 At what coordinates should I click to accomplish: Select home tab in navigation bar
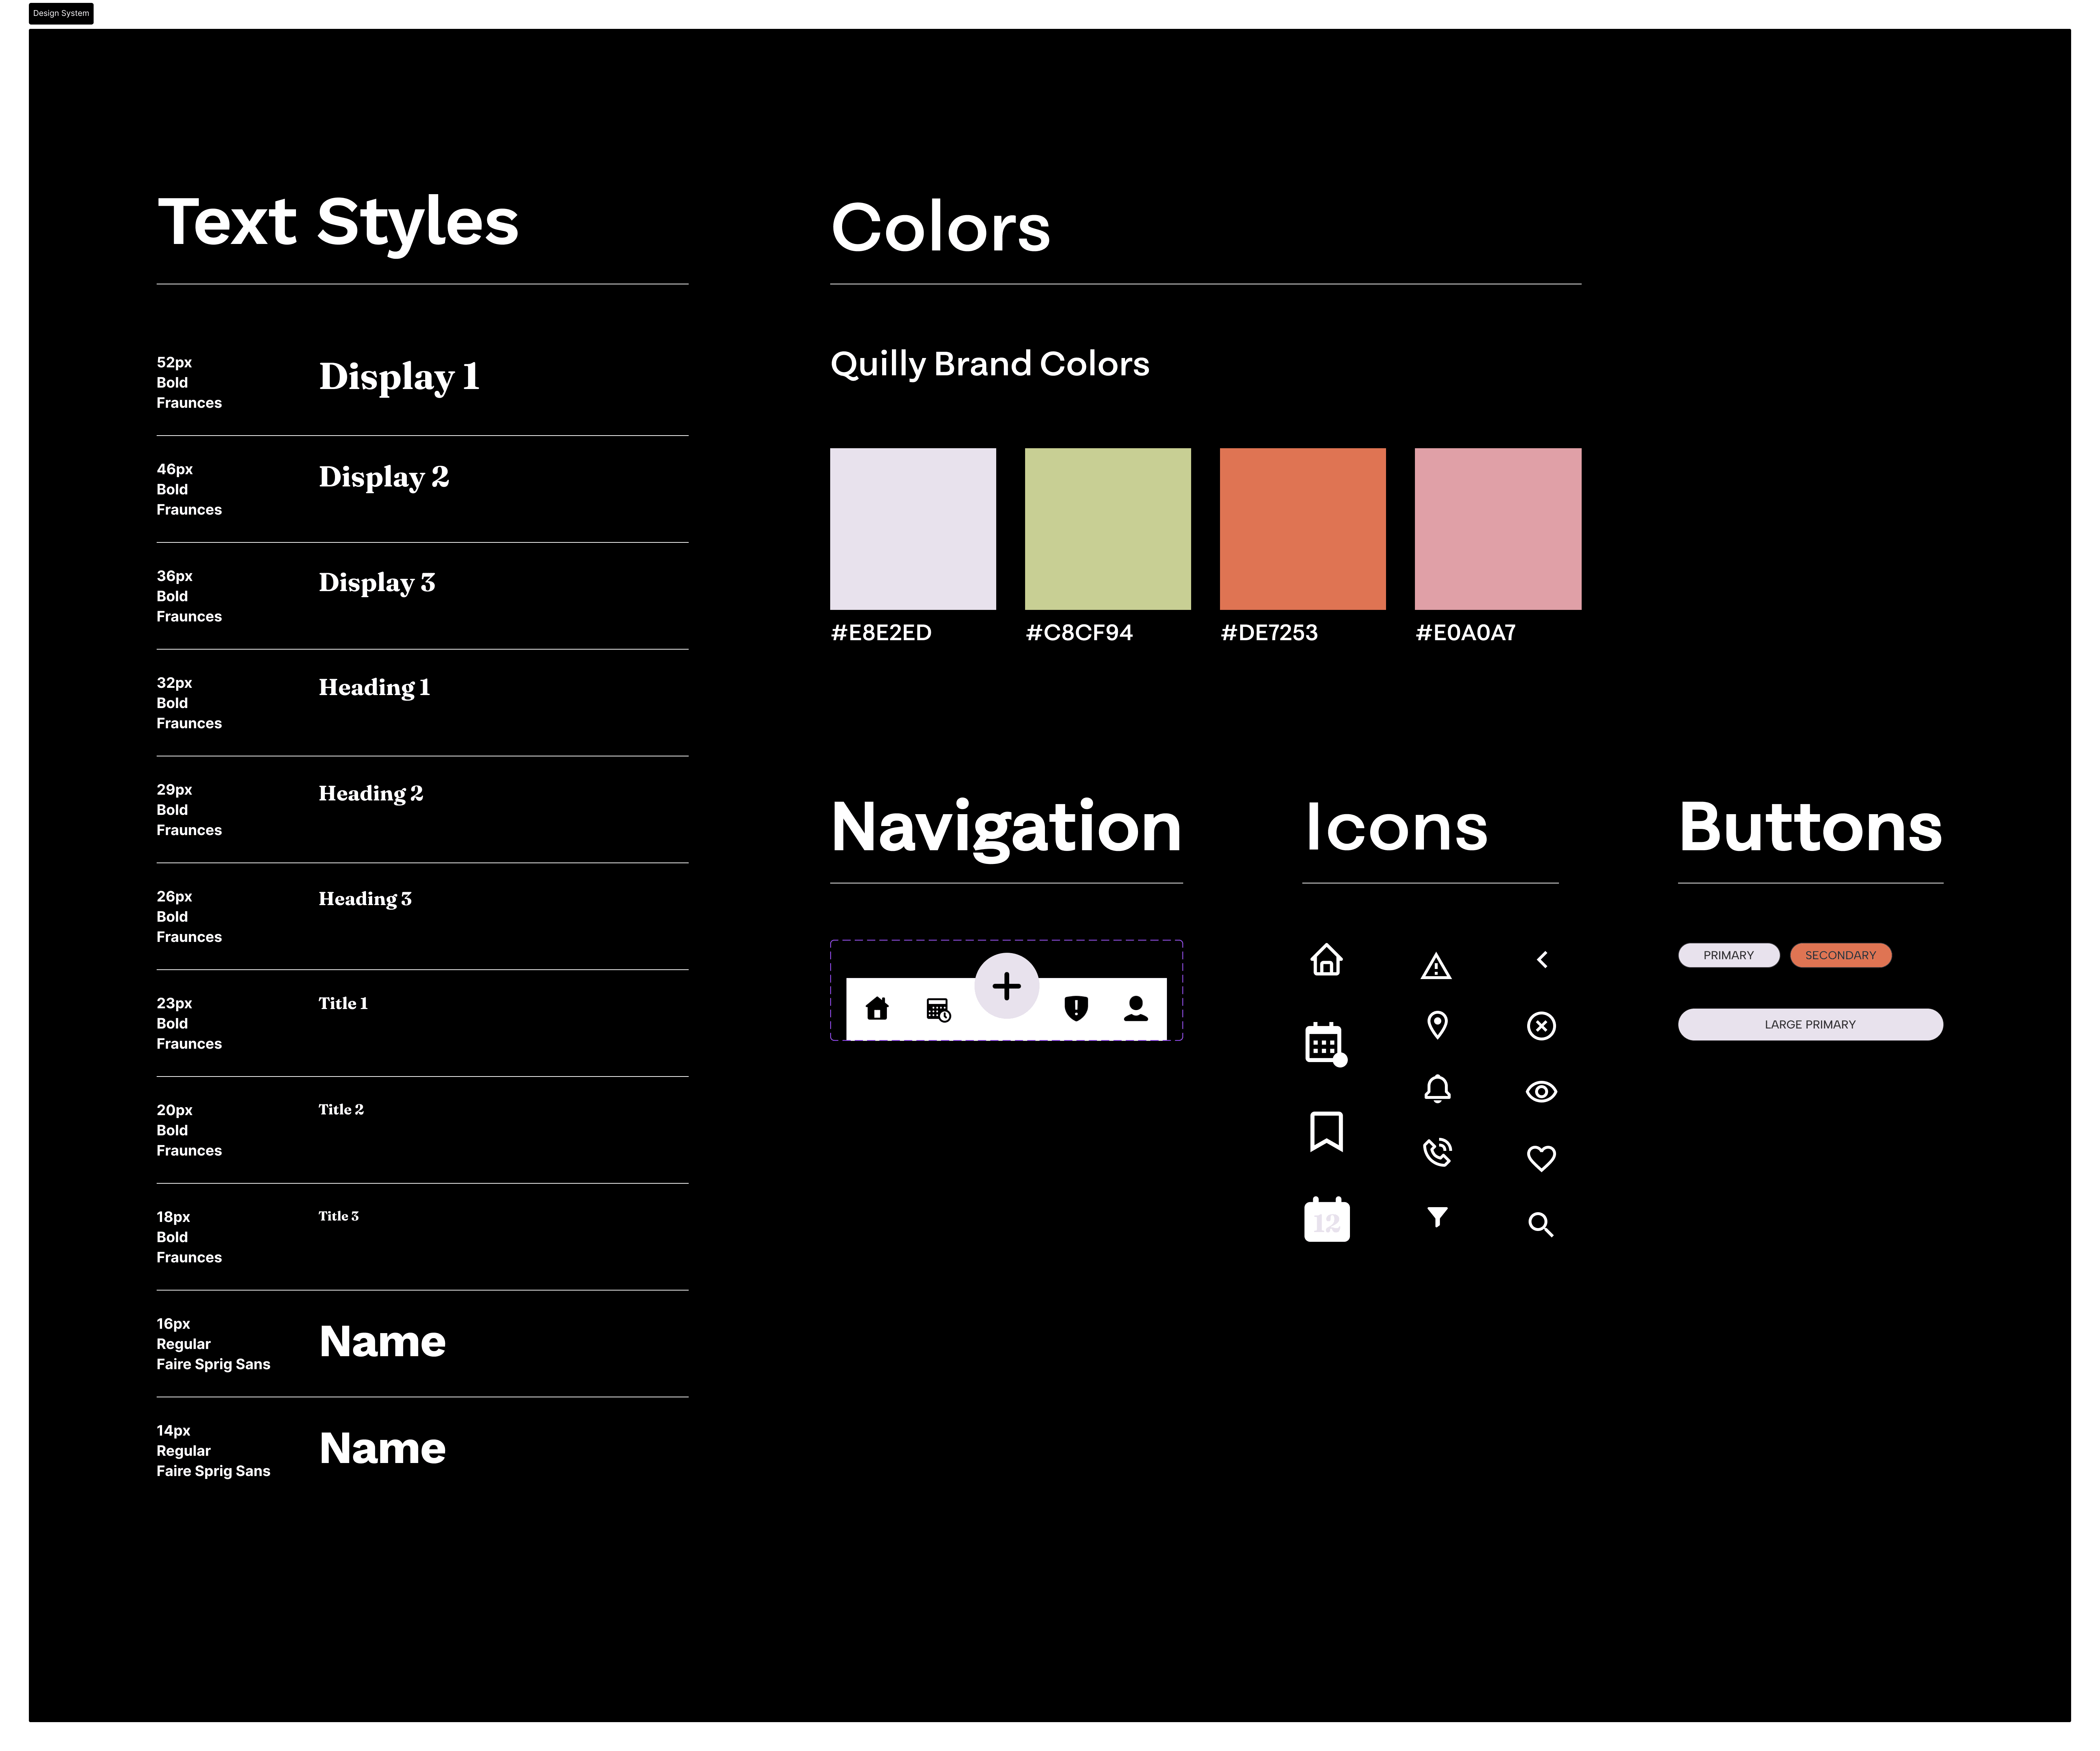[x=877, y=1008]
